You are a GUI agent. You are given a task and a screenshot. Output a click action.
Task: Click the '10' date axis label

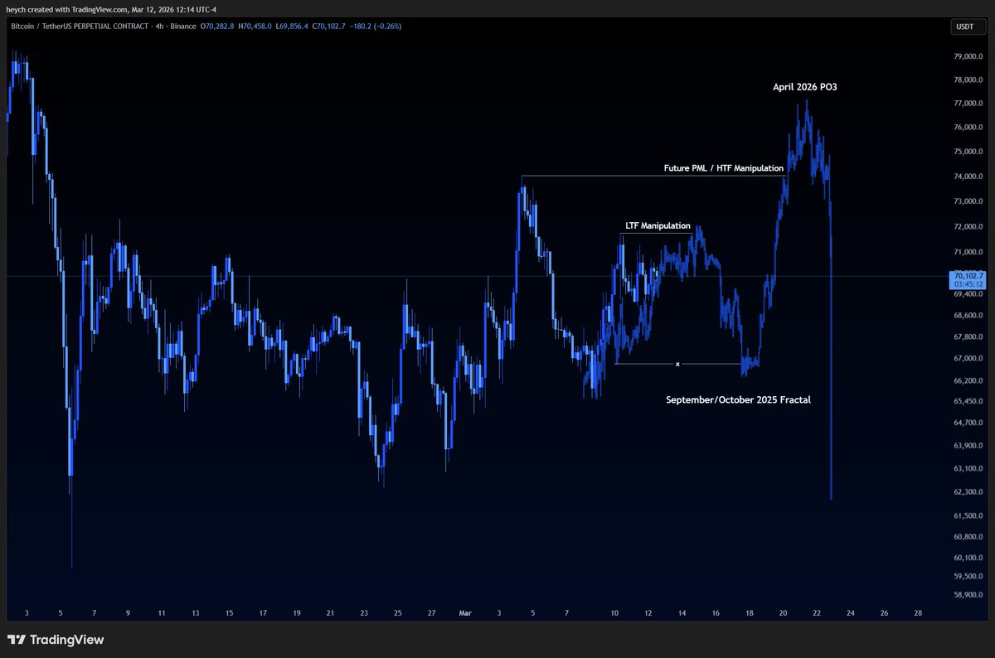[614, 613]
